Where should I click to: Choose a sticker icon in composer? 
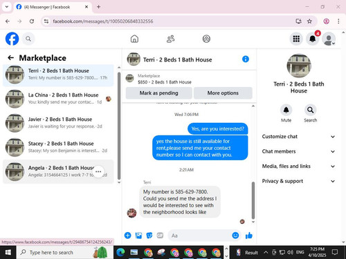tap(149, 236)
